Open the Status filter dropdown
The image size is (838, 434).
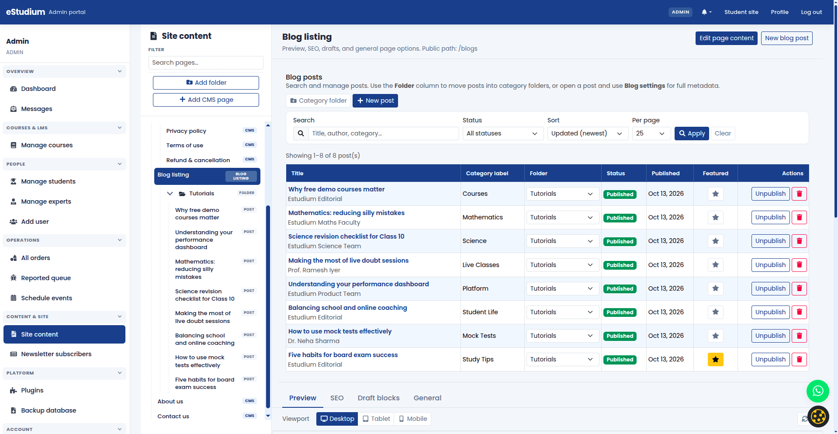(x=503, y=133)
